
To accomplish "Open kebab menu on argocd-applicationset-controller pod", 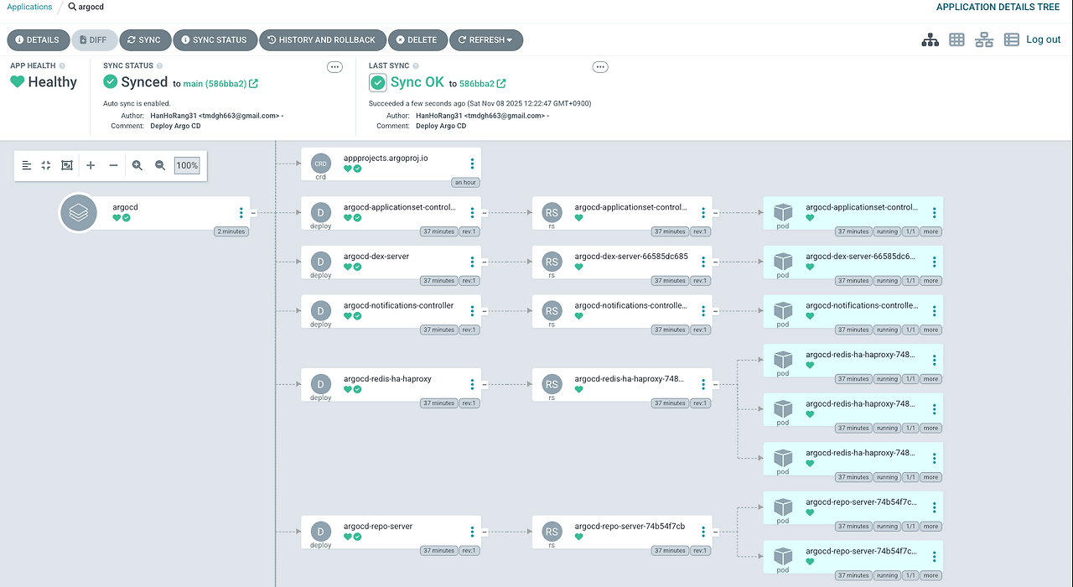I will (x=934, y=213).
